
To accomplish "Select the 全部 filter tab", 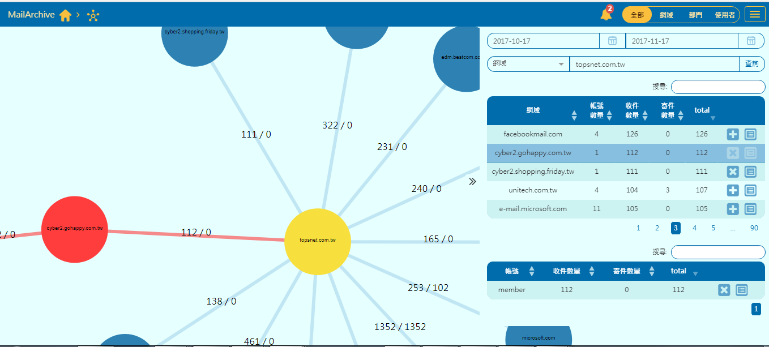I will tap(637, 15).
